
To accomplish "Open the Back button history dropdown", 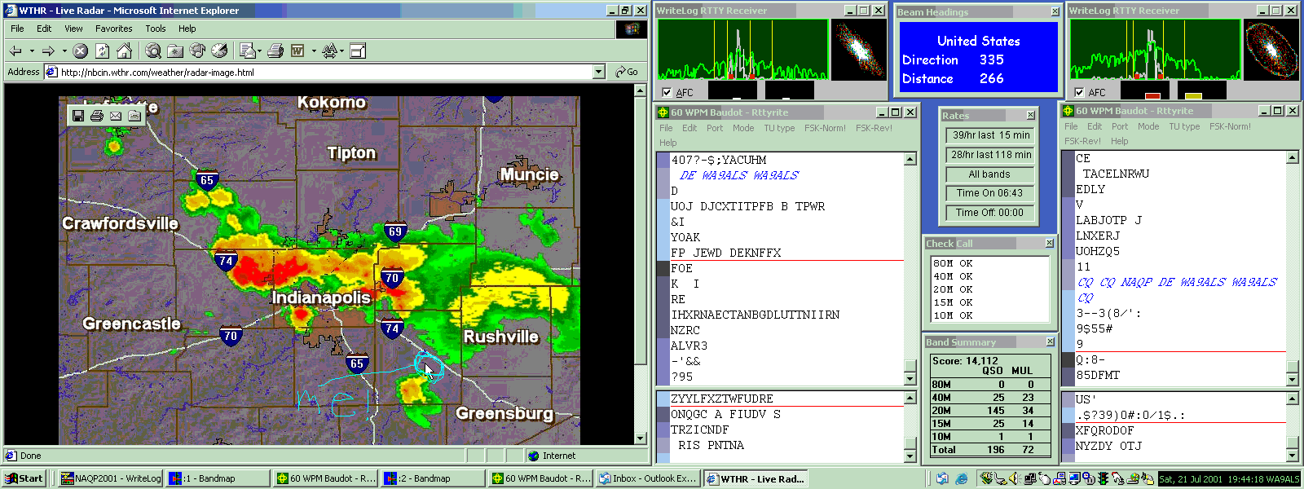I will [32, 51].
